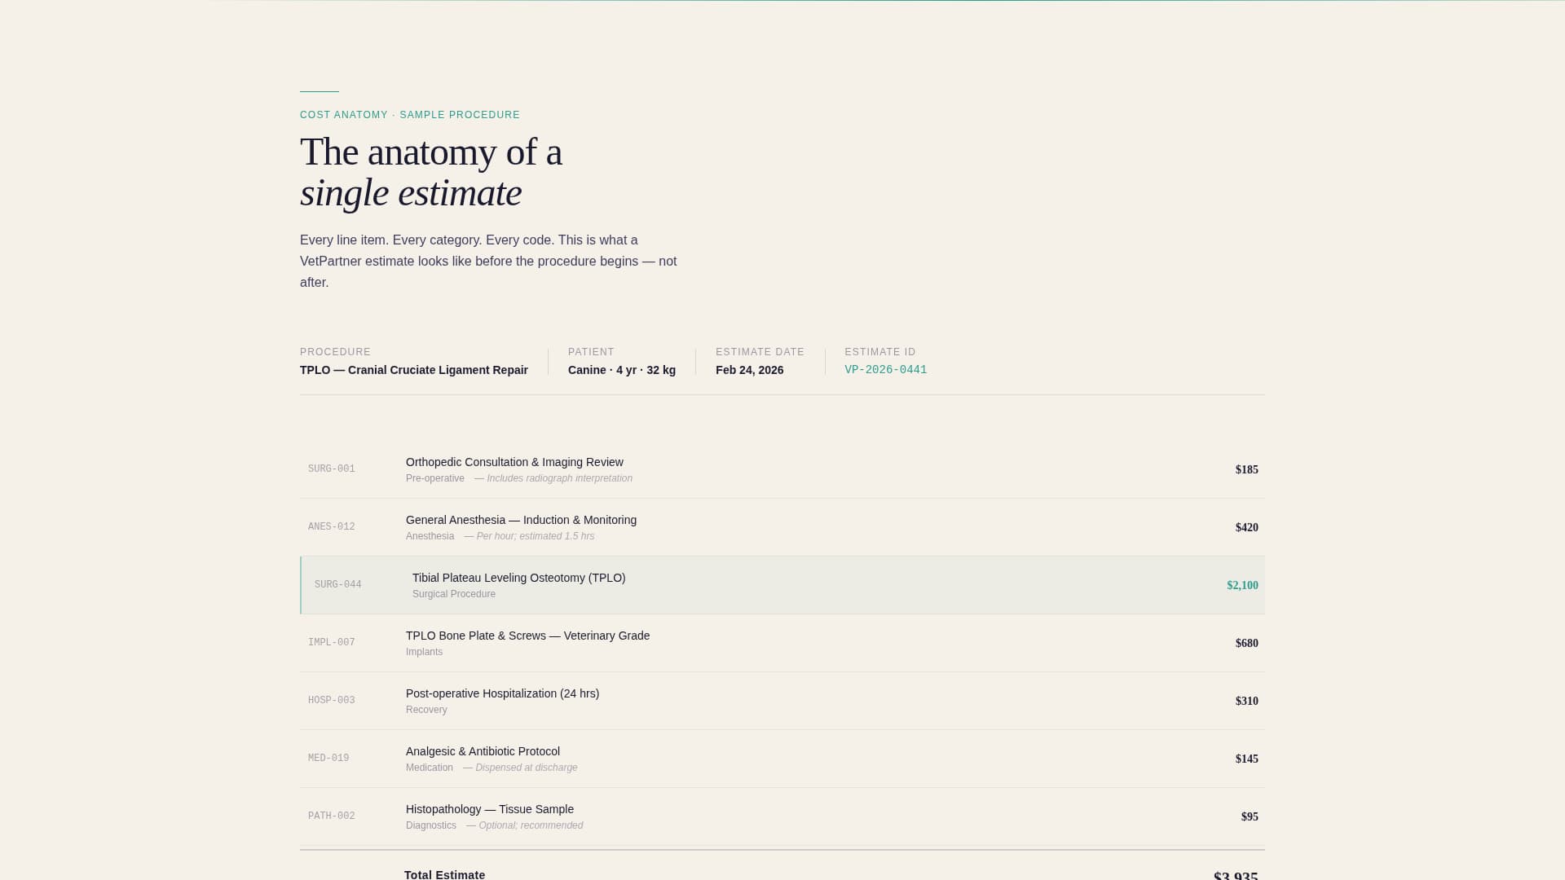Click the Post-operative Hospitalization entry
The height and width of the screenshot is (880, 1565).
coord(503,693)
